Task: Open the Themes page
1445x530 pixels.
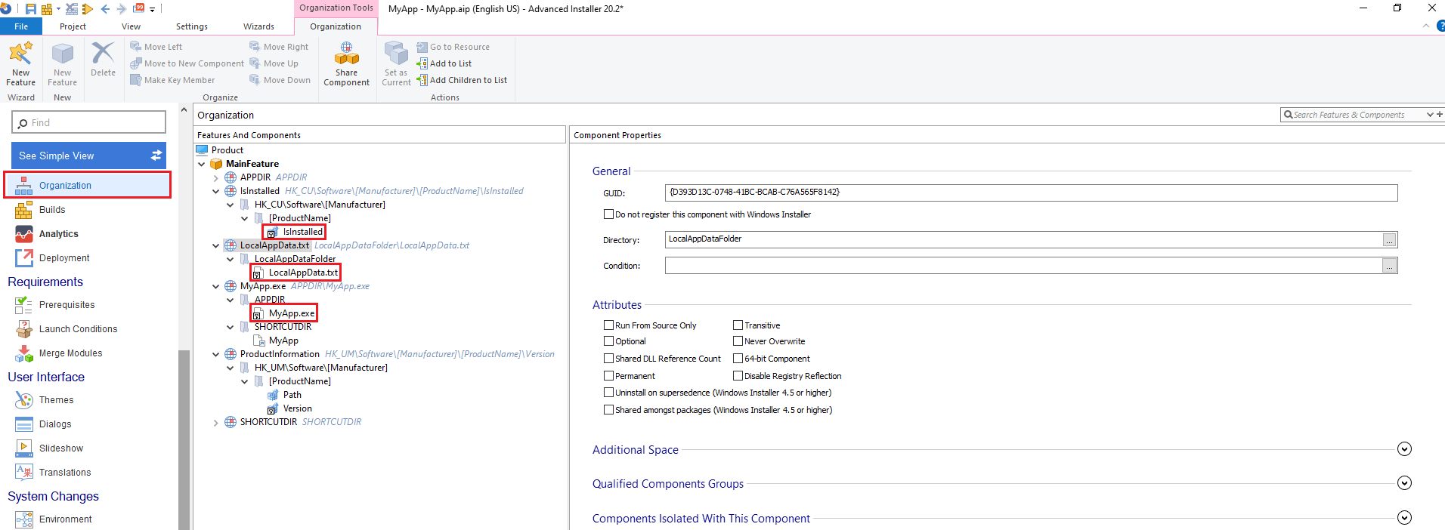Action: click(x=56, y=400)
